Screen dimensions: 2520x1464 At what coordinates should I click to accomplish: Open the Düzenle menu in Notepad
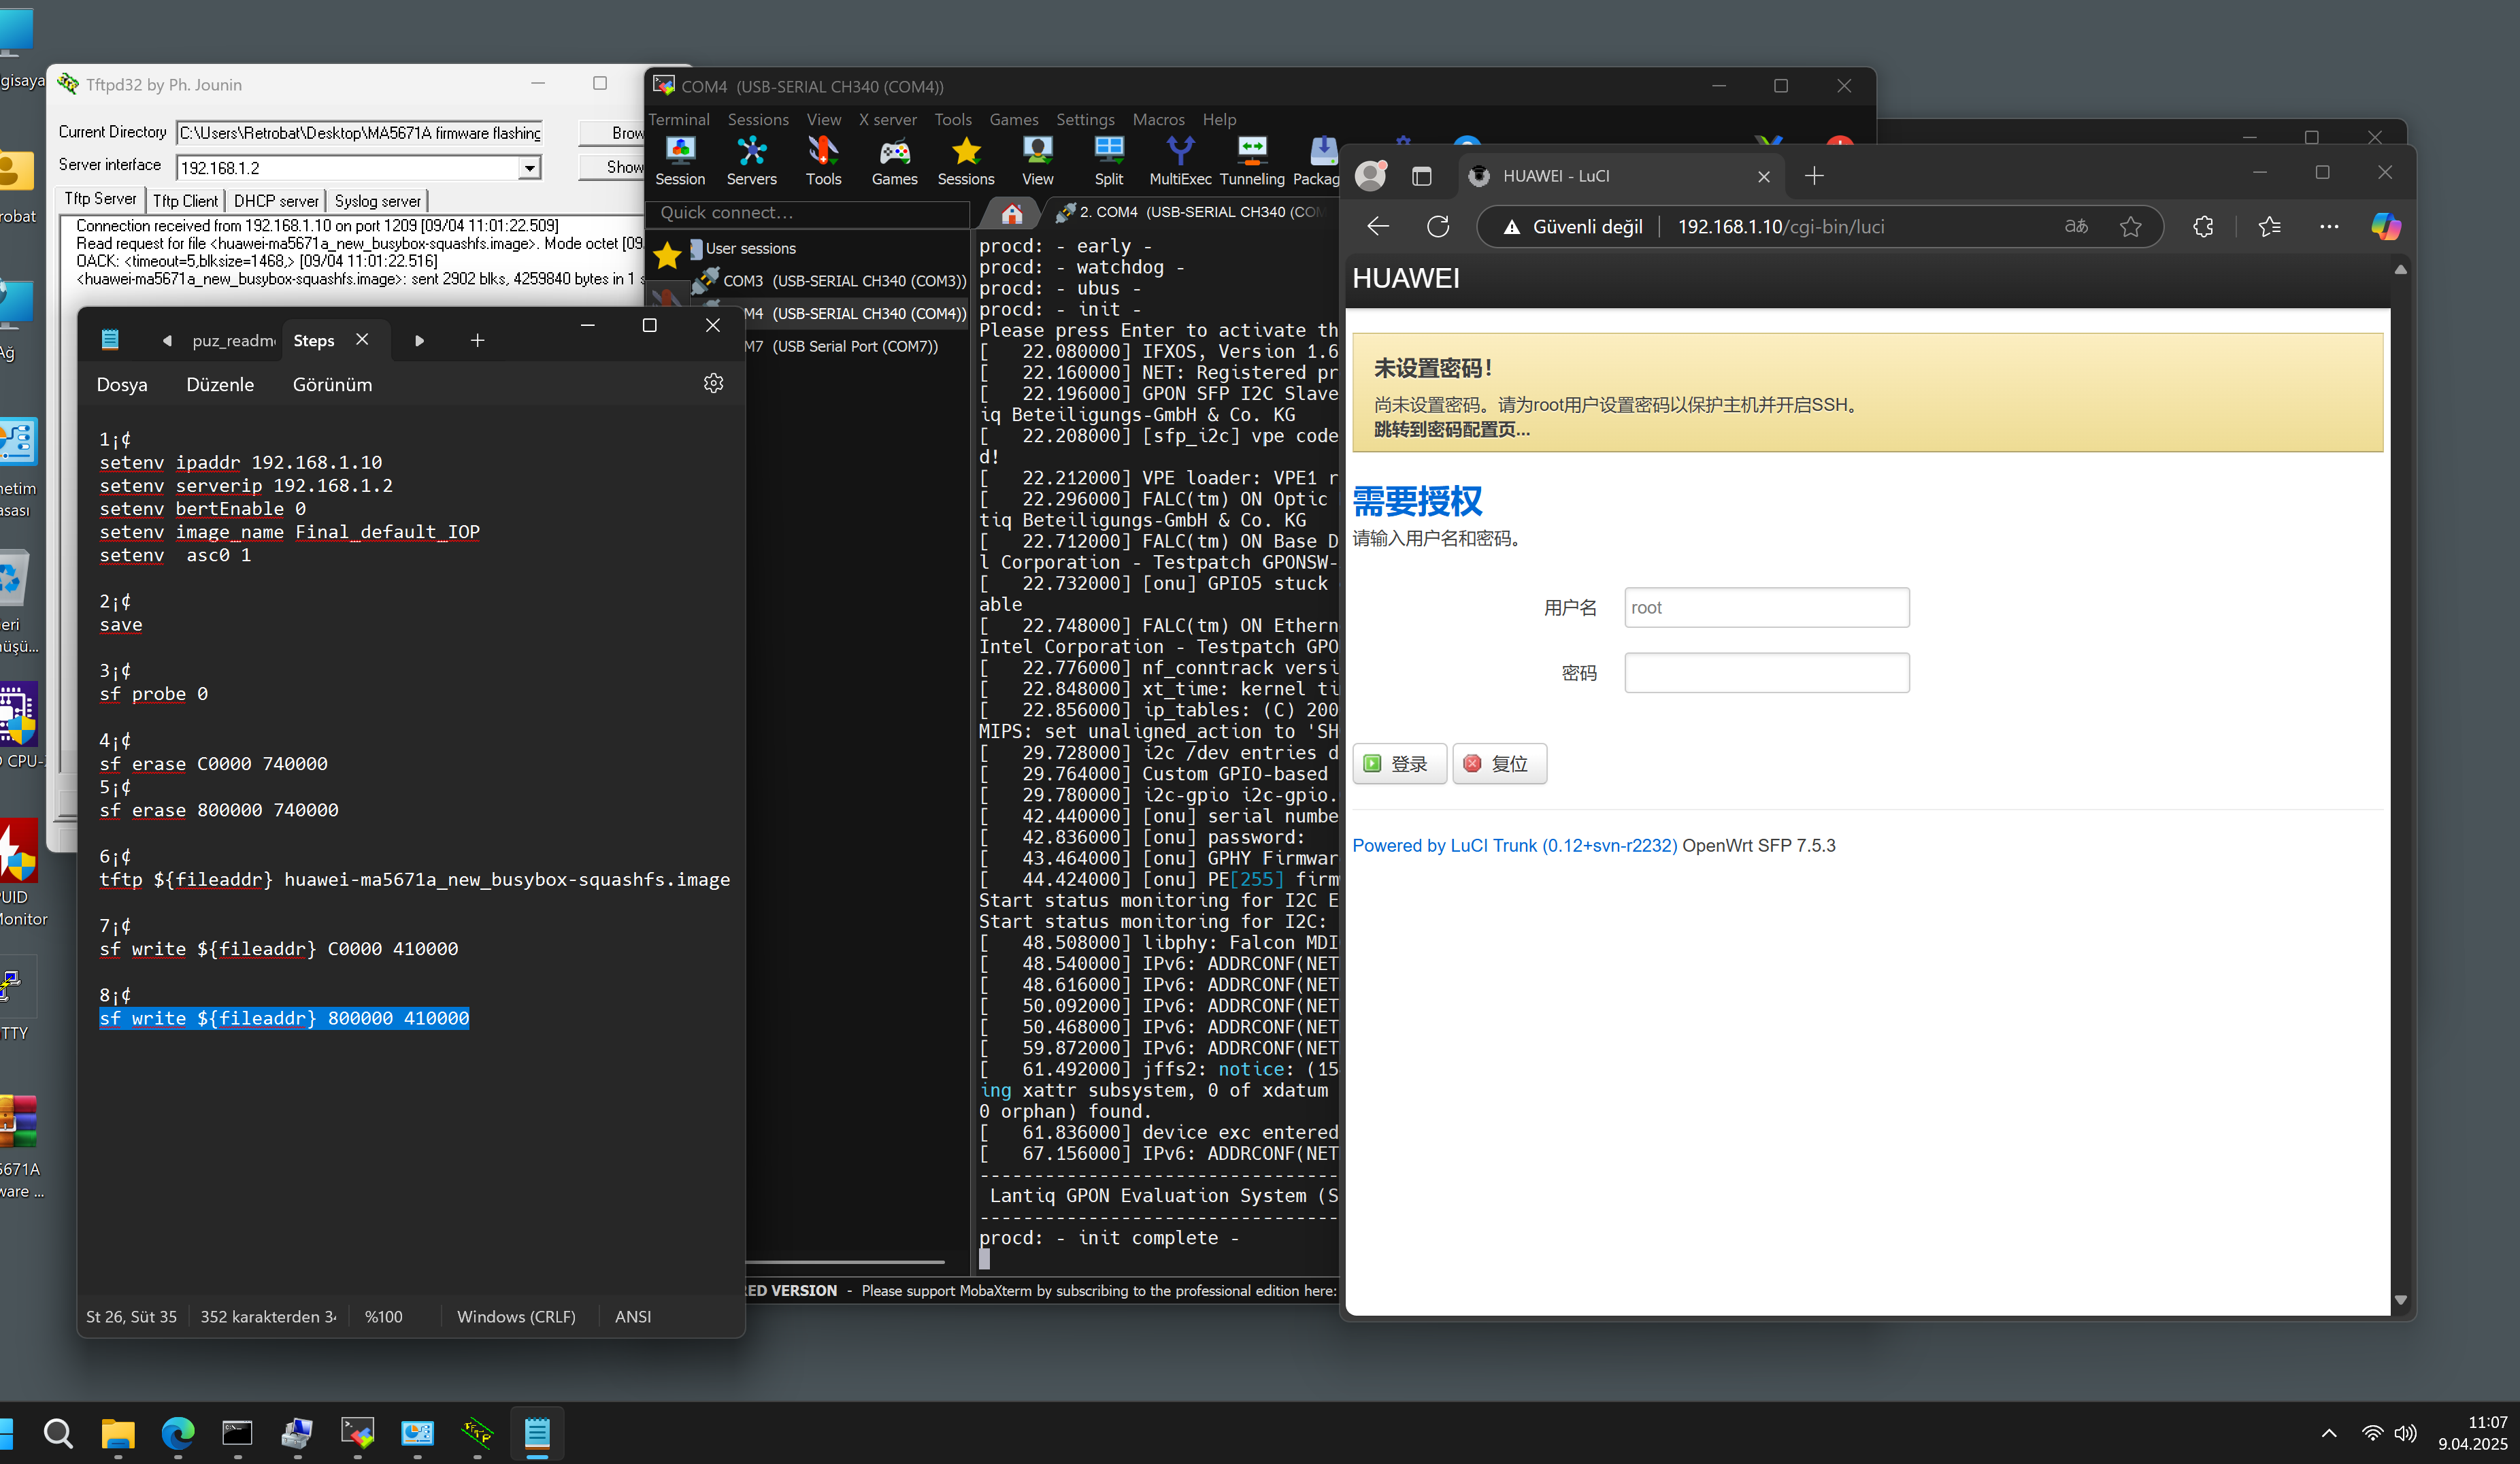220,385
